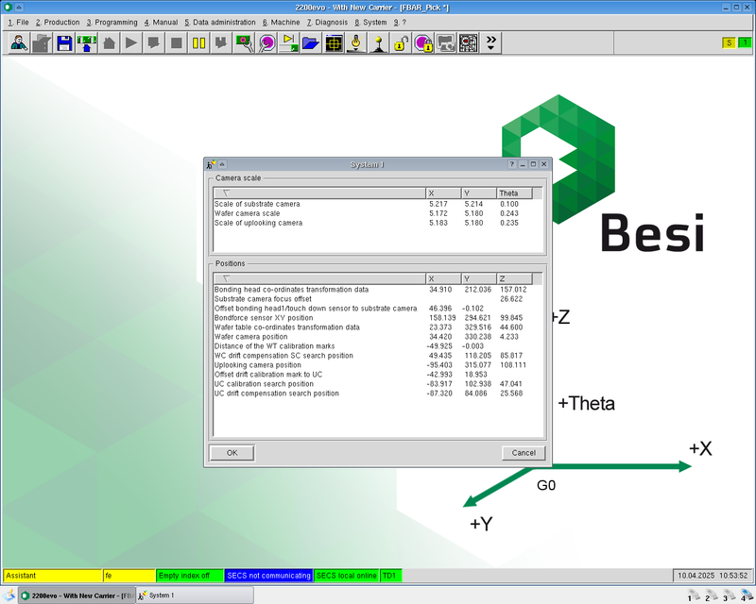
Task: Open the question mark help menu
Action: pyautogui.click(x=400, y=22)
